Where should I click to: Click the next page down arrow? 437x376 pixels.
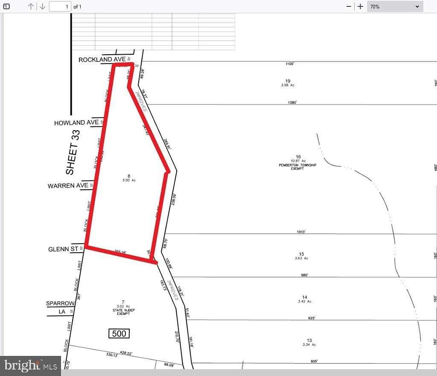(x=42, y=6)
